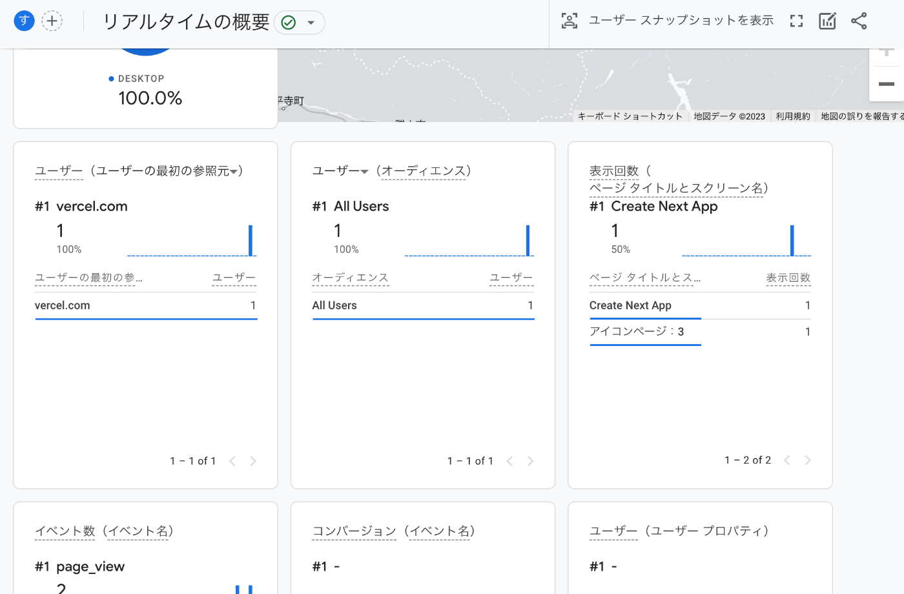904x594 pixels.
Task: Click the All Users sparkline chart
Action: click(469, 240)
